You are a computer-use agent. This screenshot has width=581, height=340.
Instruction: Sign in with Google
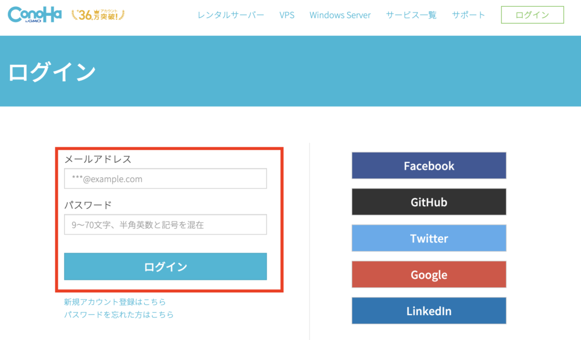coord(429,275)
